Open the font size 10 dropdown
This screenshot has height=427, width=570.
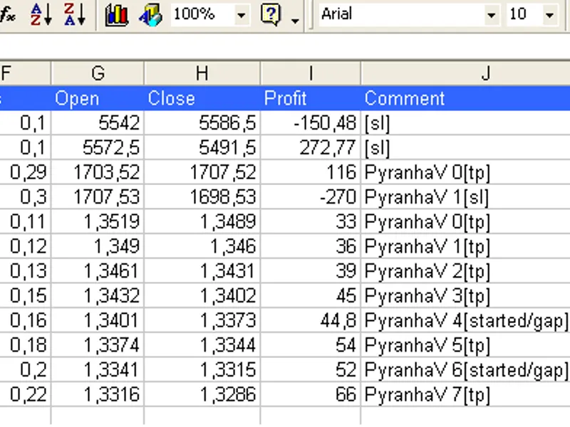[x=550, y=15]
